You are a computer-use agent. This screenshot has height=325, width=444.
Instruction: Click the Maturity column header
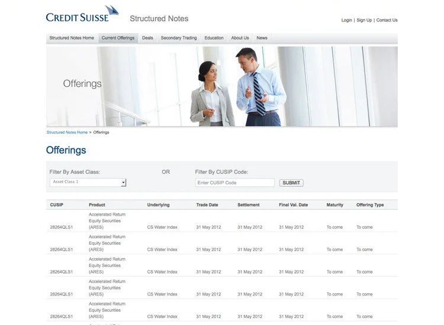(334, 205)
